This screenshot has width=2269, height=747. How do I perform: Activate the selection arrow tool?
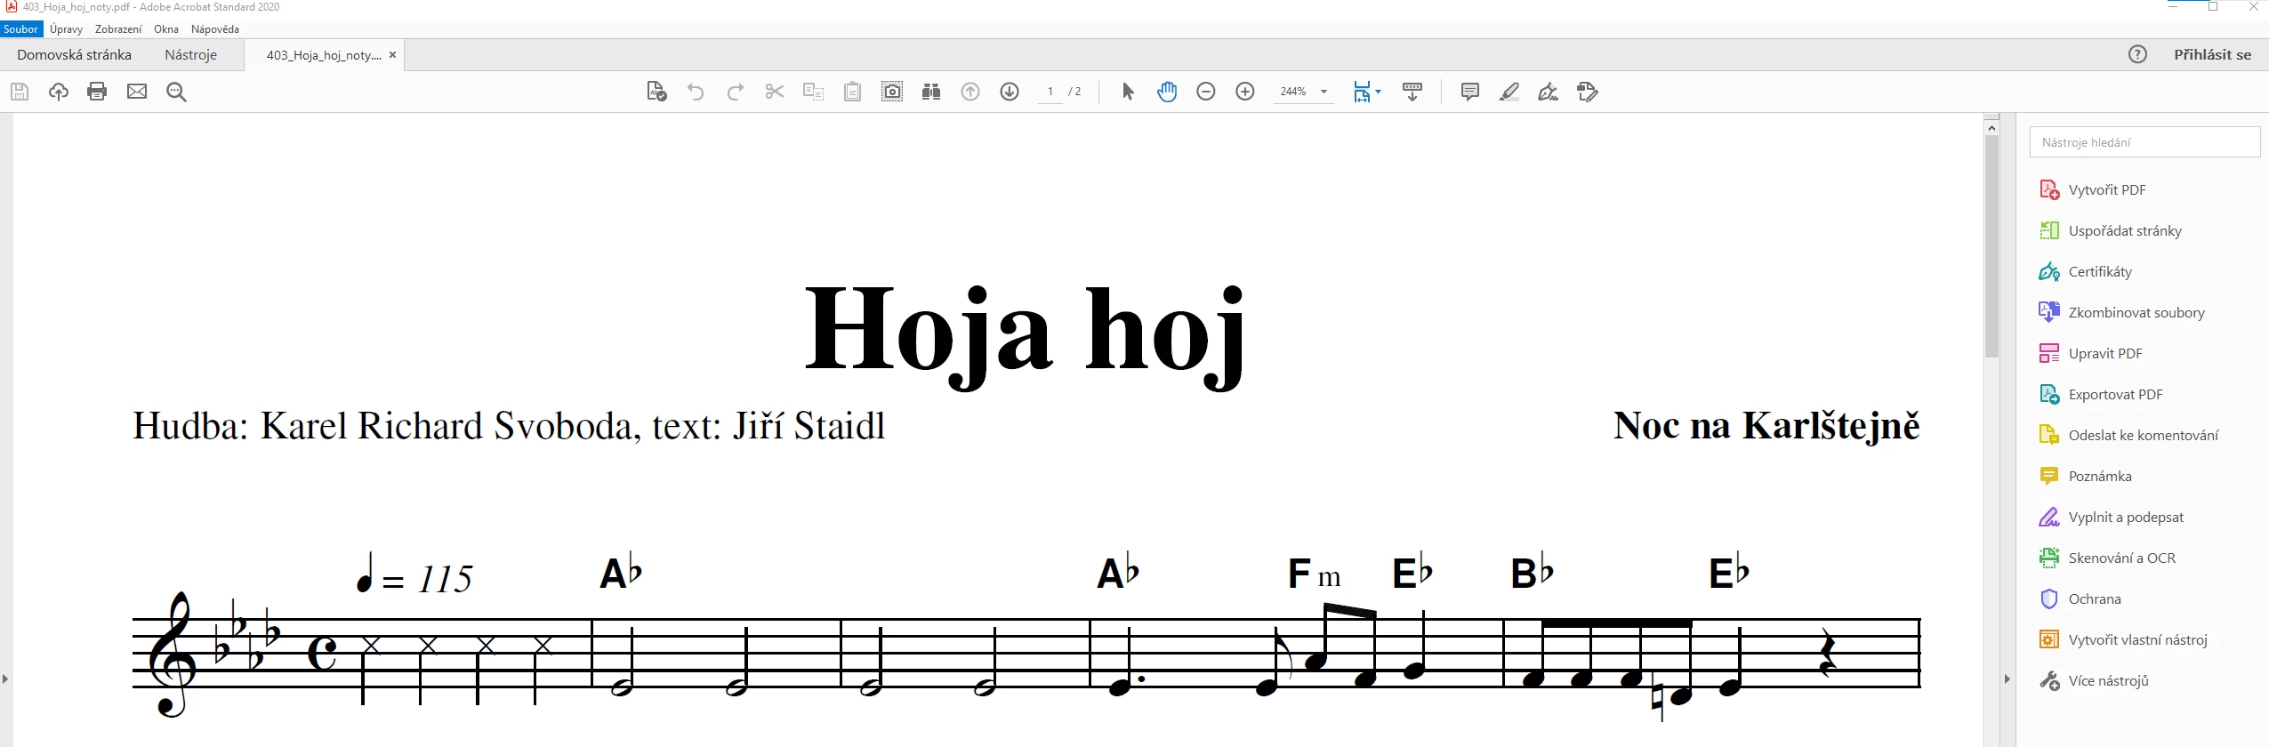(x=1128, y=92)
